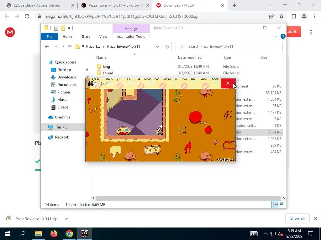This screenshot has width=321, height=240.
Task: Click the share page icon in address bar
Action: tap(271, 16)
